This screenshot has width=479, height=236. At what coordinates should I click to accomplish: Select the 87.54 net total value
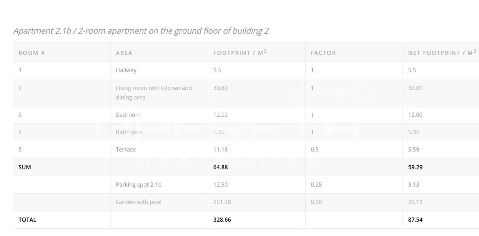415,220
